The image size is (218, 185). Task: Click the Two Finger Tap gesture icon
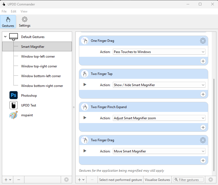pyautogui.click(x=85, y=74)
